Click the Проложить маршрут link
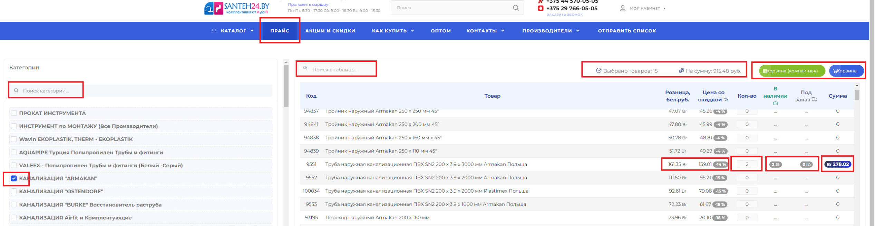Screen dimensions: 875x226 [x=309, y=4]
